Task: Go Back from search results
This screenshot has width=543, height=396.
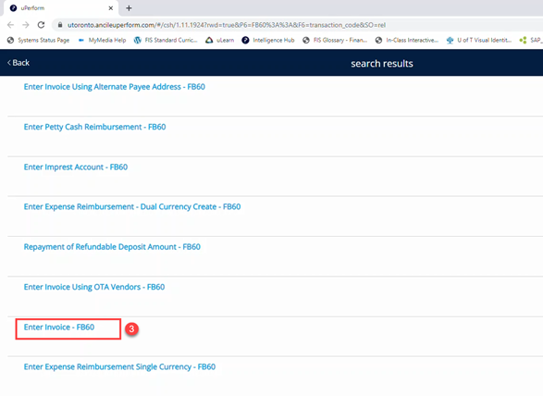Action: pos(19,63)
